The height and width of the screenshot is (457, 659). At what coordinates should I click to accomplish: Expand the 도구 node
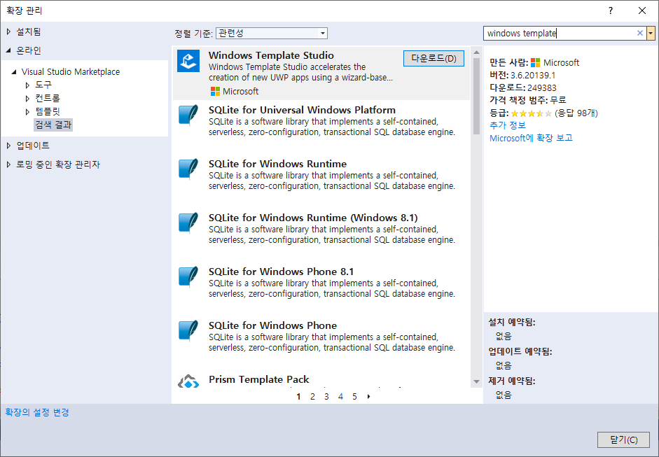[x=28, y=85]
